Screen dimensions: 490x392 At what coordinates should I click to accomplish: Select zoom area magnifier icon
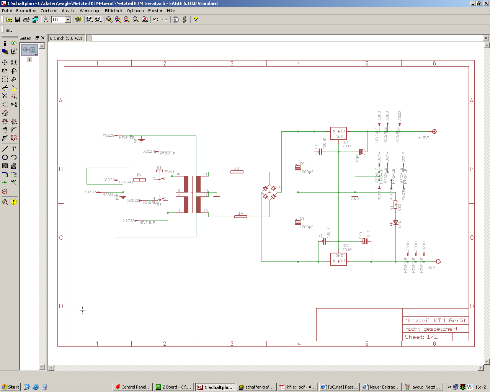click(x=145, y=20)
